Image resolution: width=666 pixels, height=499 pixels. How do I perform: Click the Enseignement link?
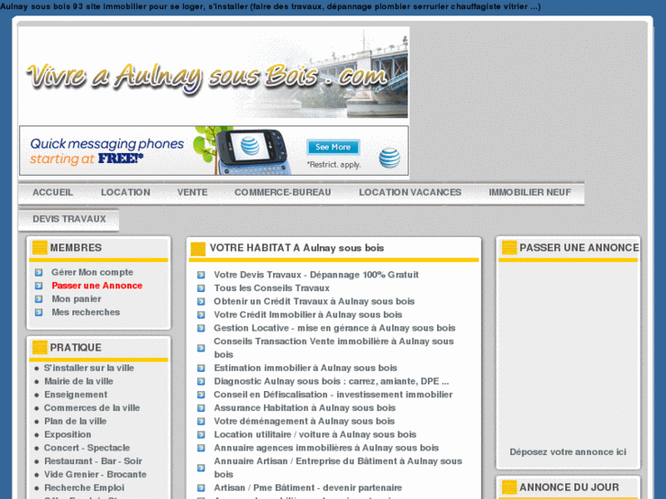point(76,395)
